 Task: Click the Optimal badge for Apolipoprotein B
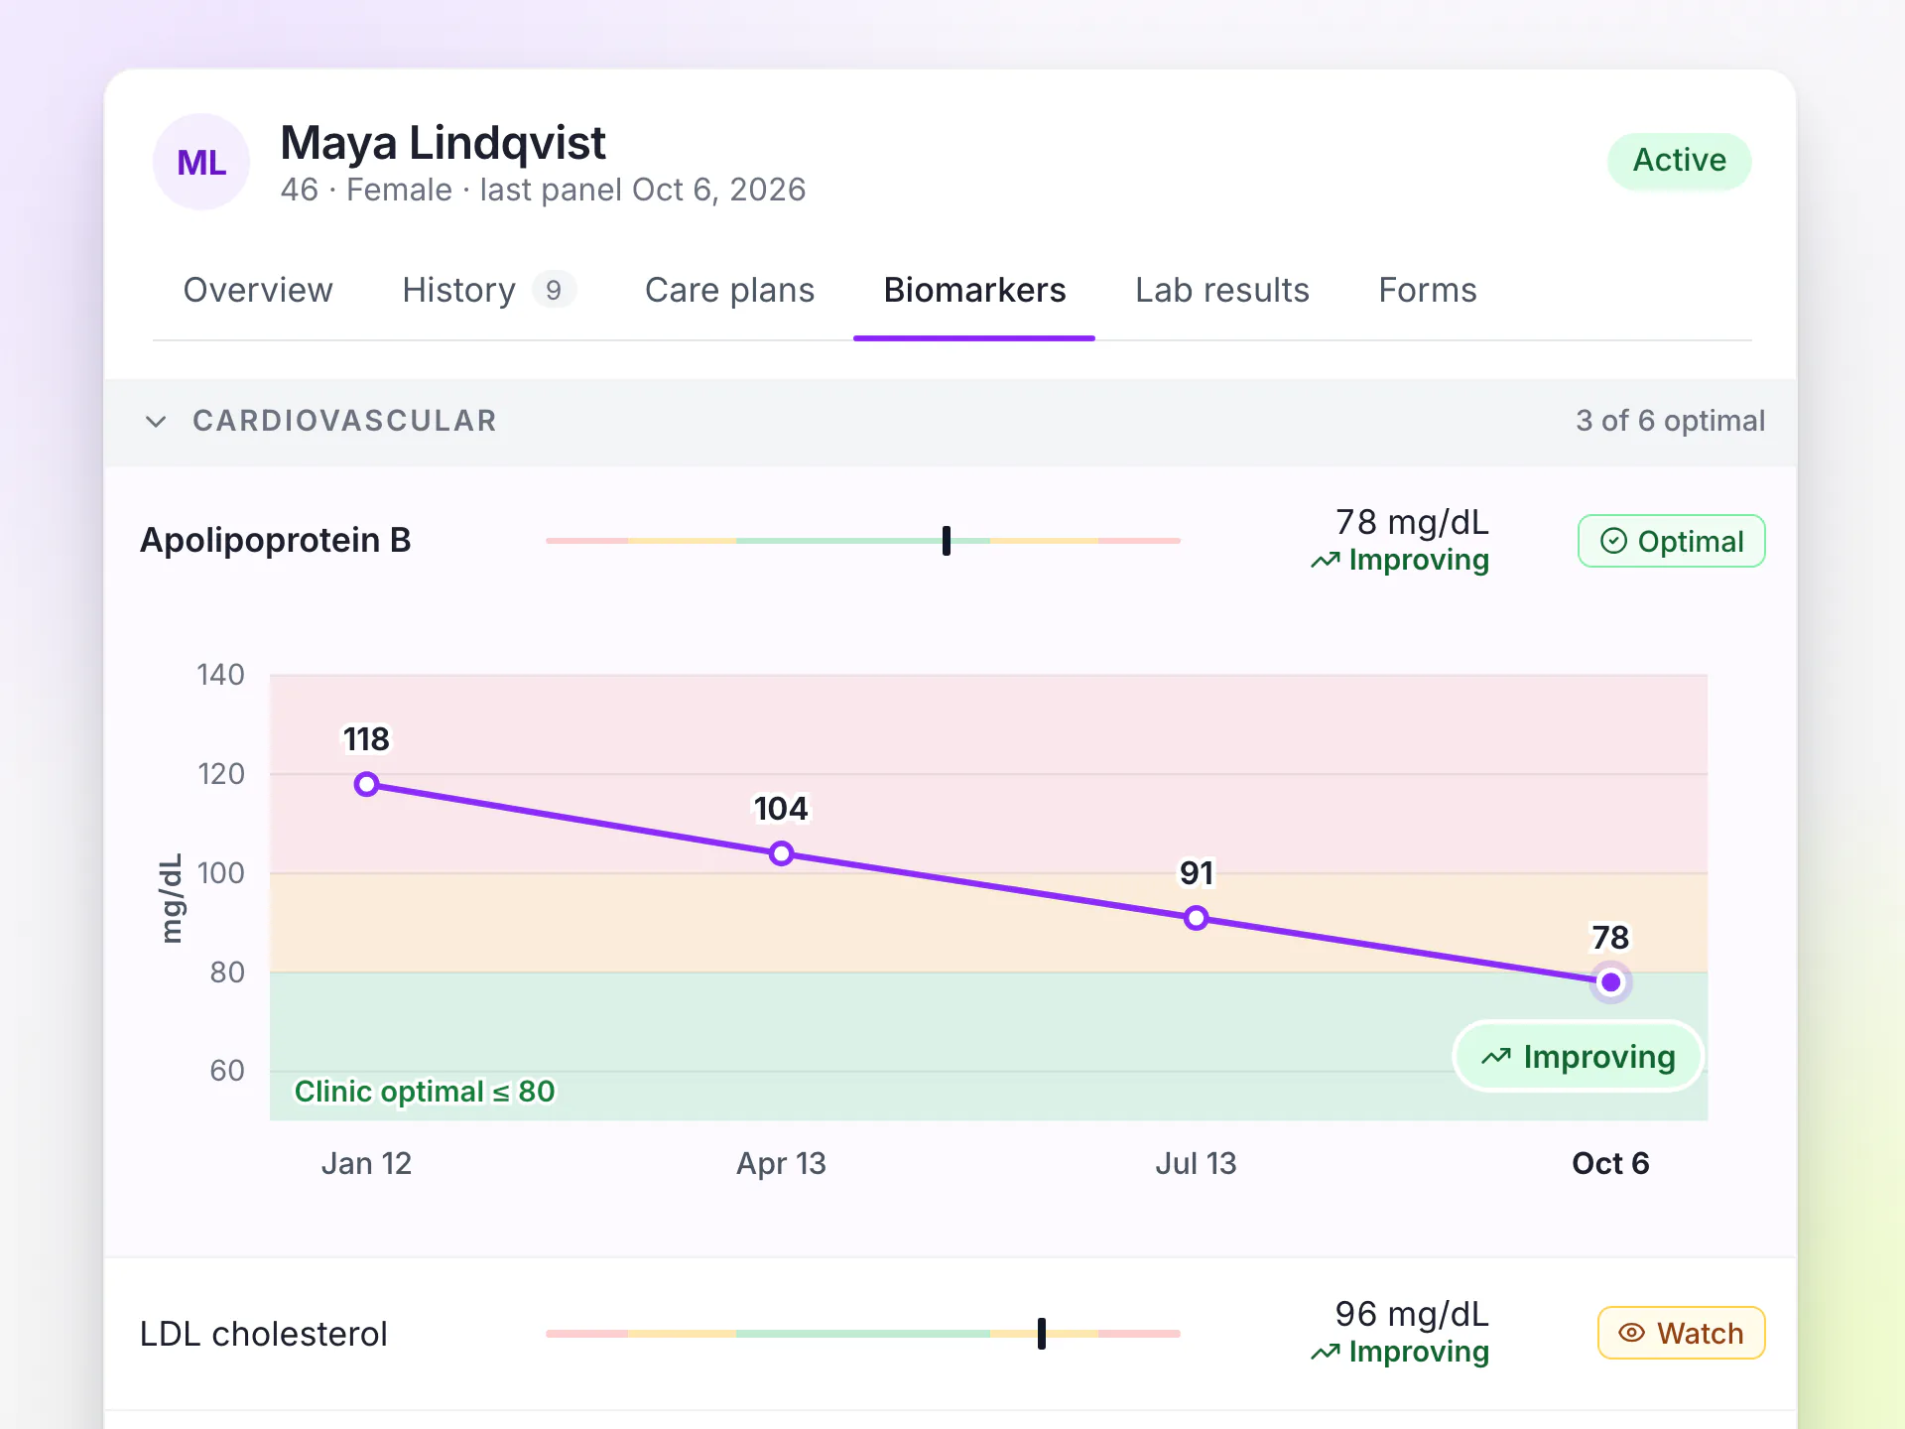click(x=1671, y=541)
